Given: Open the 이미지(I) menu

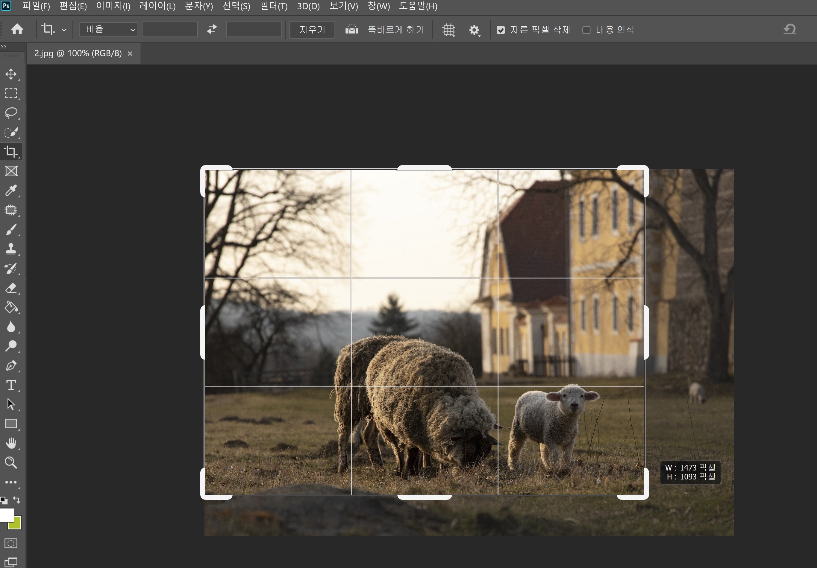Looking at the screenshot, I should 113,6.
